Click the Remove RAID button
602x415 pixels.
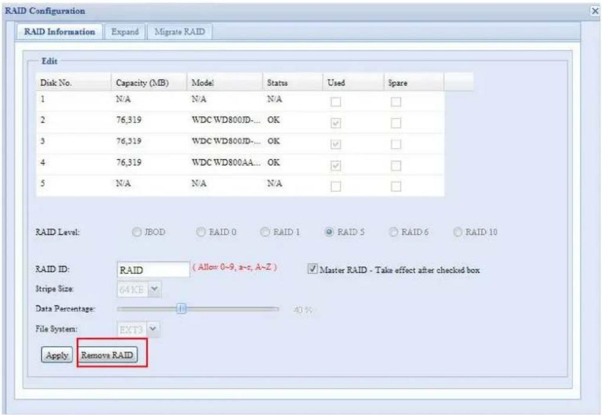107,355
